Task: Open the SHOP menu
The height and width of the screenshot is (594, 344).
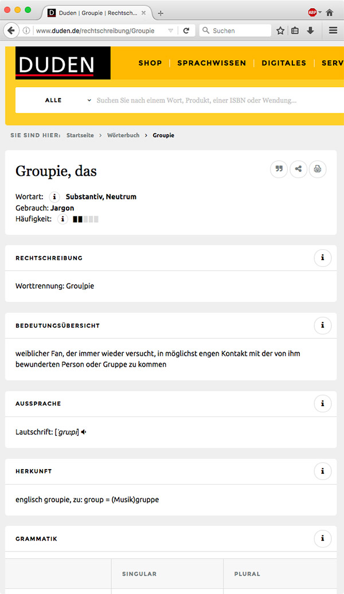Action: (x=150, y=63)
